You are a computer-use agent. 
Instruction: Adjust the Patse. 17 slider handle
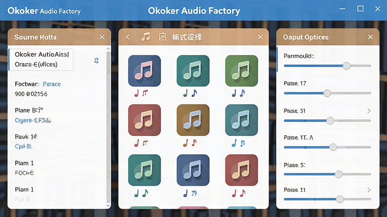[327, 93]
